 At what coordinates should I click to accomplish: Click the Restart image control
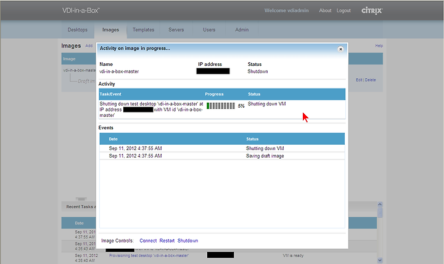pos(166,241)
